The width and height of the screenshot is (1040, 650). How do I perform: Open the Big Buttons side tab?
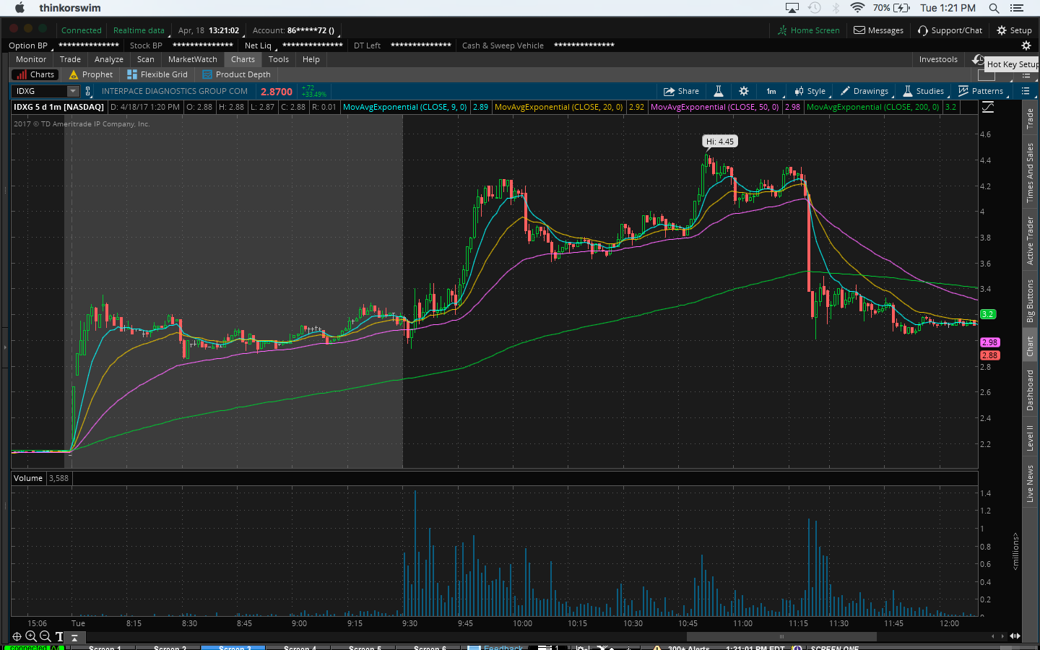point(1030,300)
